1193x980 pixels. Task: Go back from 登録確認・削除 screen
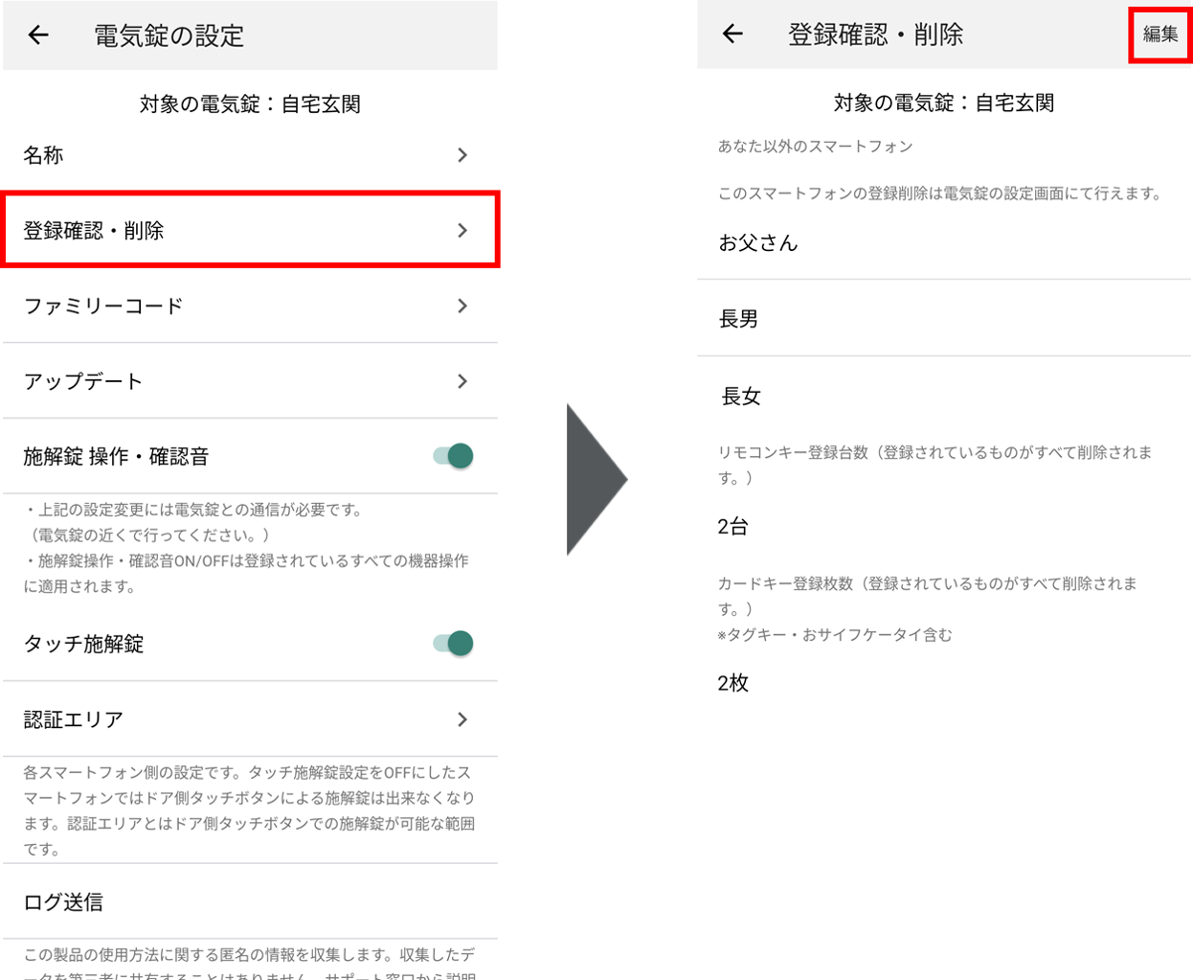732,34
